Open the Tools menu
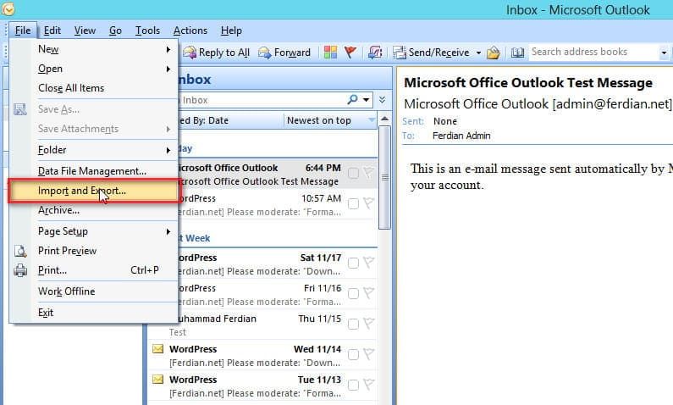 point(147,31)
